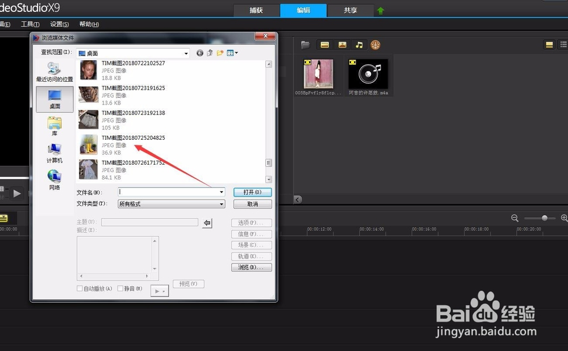The width and height of the screenshot is (568, 351).
Task: Show videos filter icon in library
Action: point(324,45)
